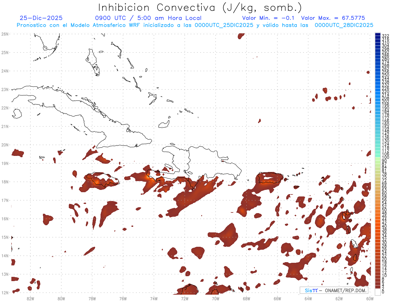Click the '70W' longitude label
This screenshot has height=303, width=393.
[x=215, y=298]
